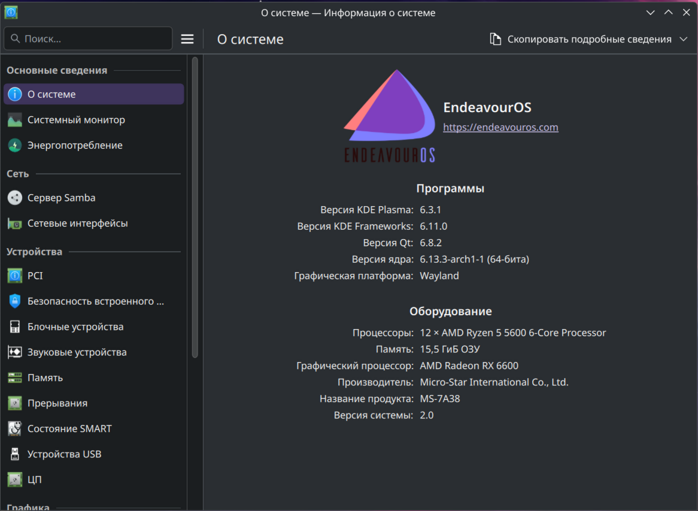Click the firmware security shield icon
This screenshot has height=511, width=698.
coord(15,301)
